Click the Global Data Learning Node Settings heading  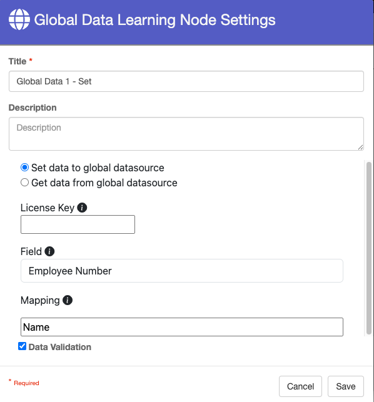coord(154,20)
